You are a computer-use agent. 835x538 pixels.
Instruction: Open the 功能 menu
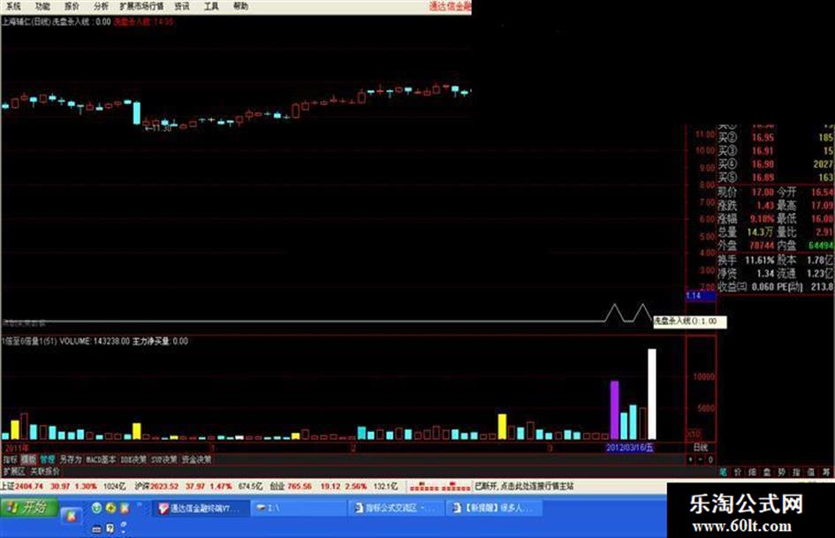tap(42, 6)
